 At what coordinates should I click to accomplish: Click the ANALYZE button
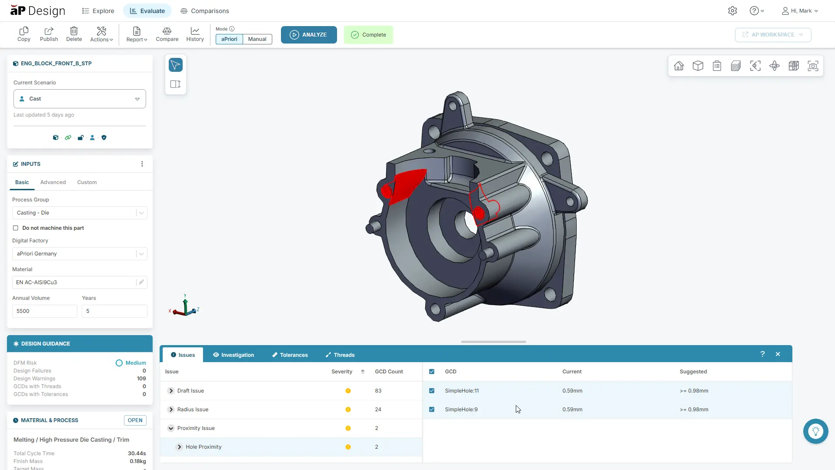coord(309,35)
